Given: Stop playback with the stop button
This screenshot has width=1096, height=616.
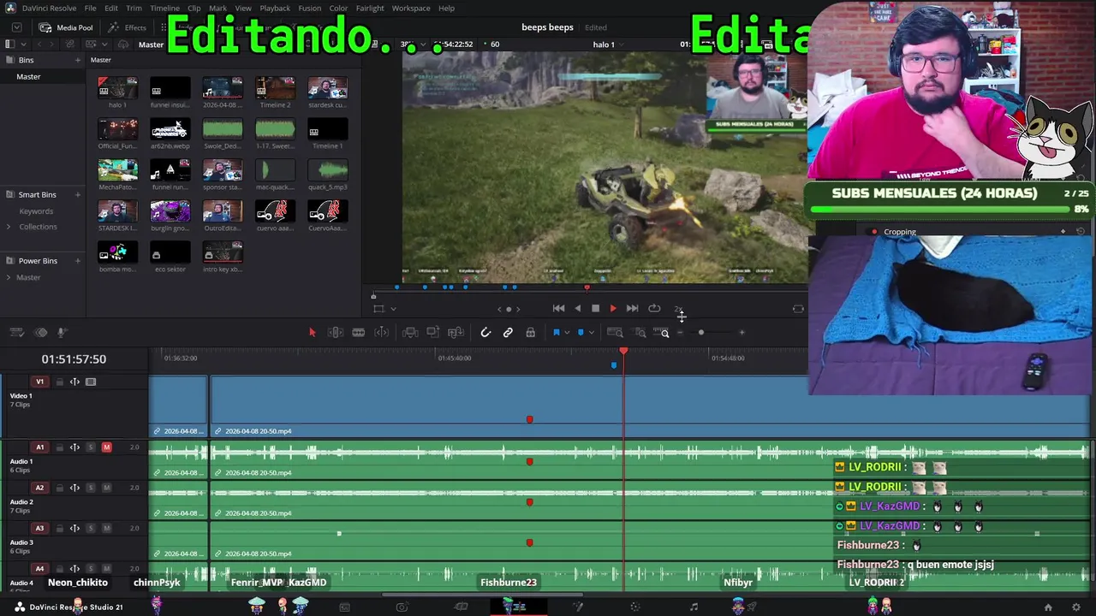Looking at the screenshot, I should point(595,309).
